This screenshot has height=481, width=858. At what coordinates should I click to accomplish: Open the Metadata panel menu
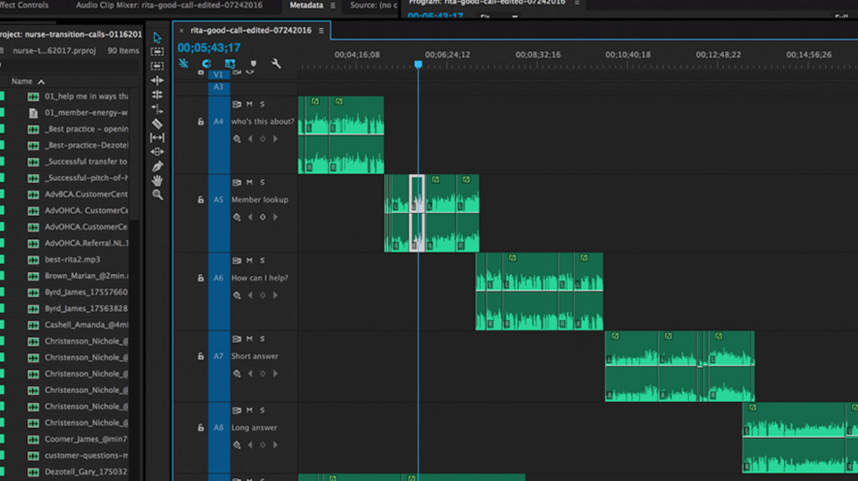[x=333, y=5]
